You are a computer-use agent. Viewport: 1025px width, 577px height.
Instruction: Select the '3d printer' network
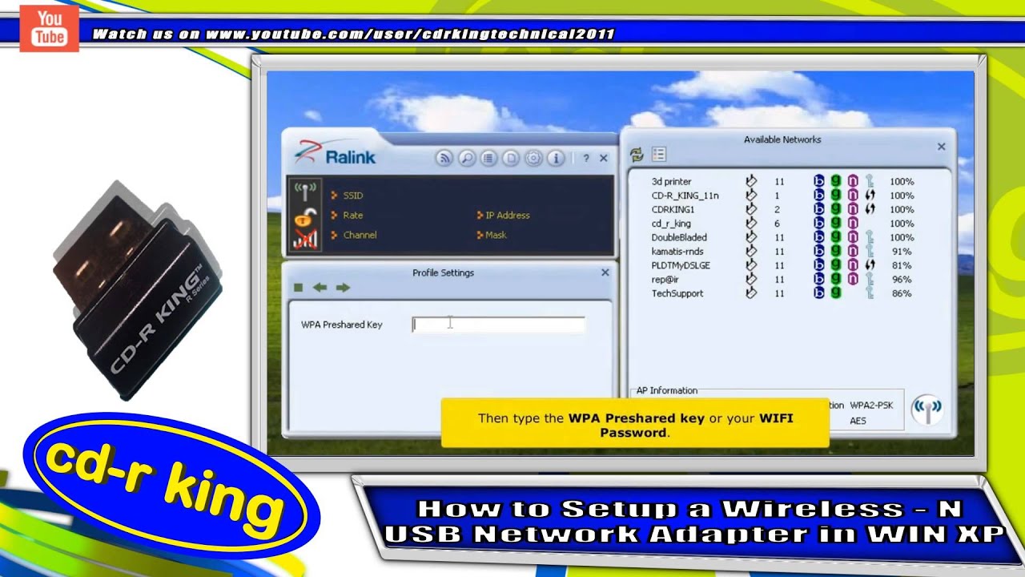coord(671,182)
